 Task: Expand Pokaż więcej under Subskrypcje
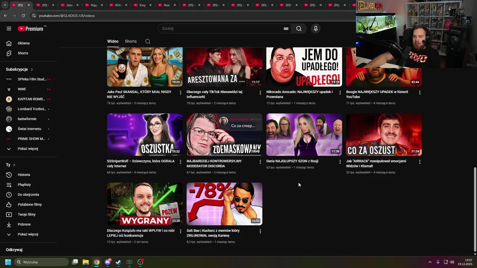(x=29, y=149)
